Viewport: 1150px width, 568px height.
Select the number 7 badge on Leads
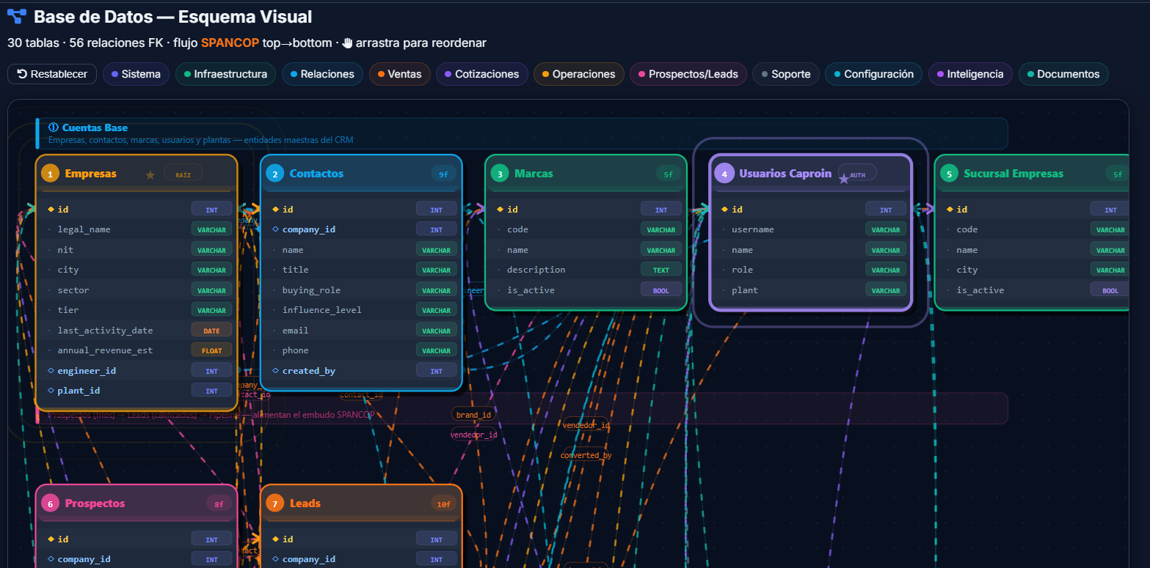pyautogui.click(x=274, y=504)
